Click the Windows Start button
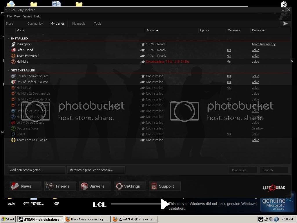 [x=8, y=219]
